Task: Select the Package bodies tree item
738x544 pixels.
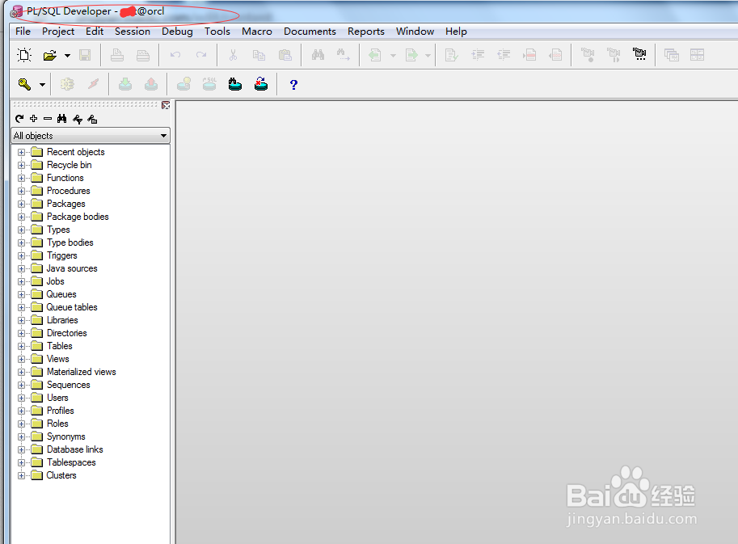Action: (78, 217)
